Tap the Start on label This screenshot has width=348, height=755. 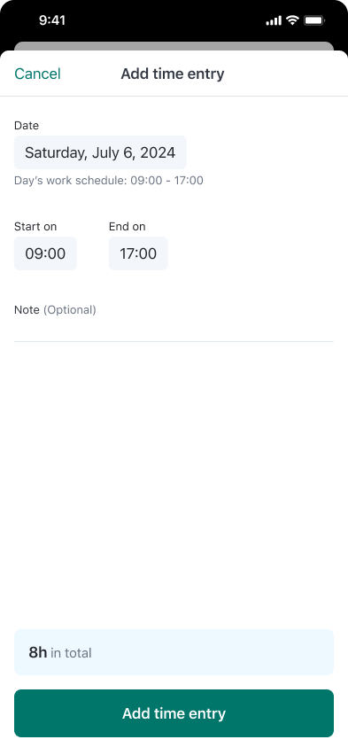(35, 226)
